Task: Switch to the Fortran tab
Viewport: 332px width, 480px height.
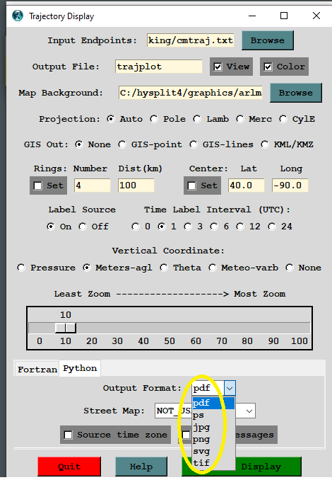Action: [37, 369]
